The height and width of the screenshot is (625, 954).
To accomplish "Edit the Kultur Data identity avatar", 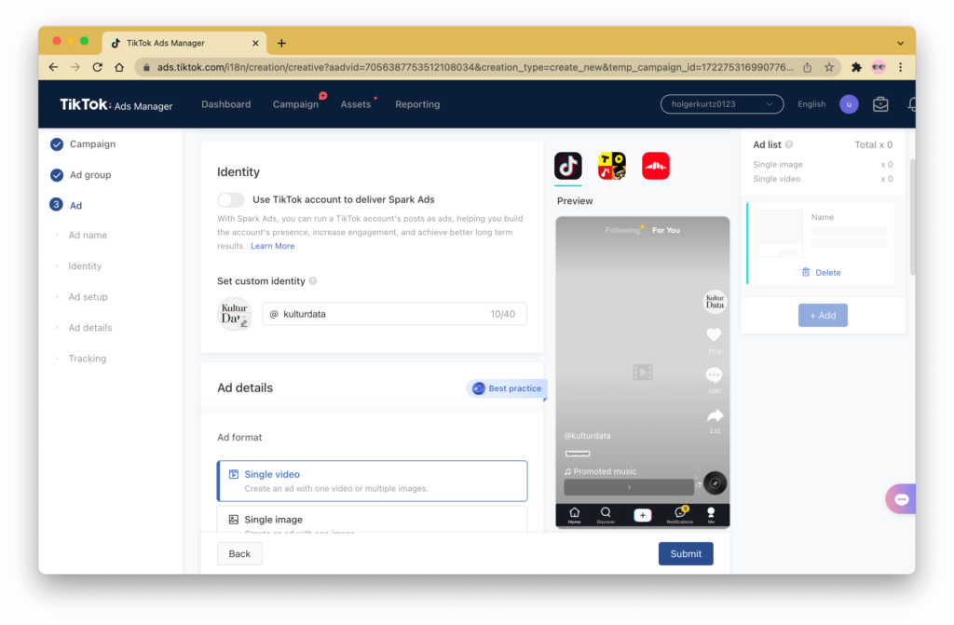I will tap(234, 314).
